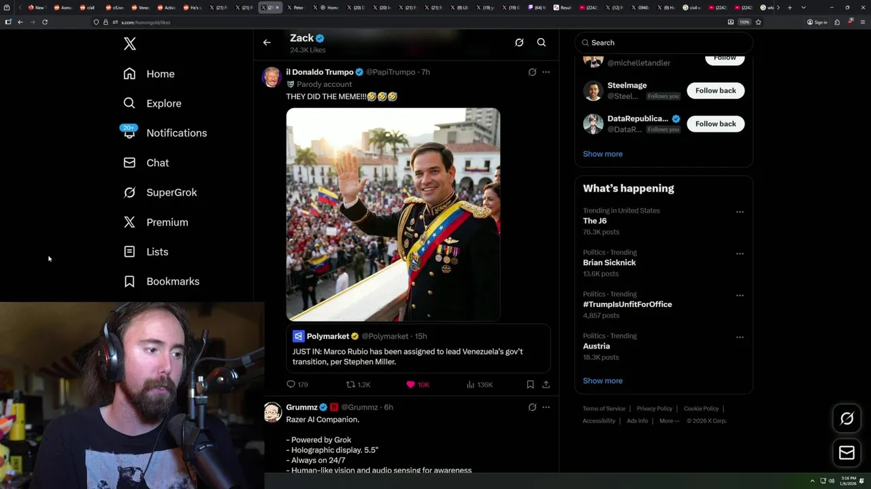The height and width of the screenshot is (489, 871).
Task: Click the il Donaldo Trumpo name link
Action: coord(320,72)
